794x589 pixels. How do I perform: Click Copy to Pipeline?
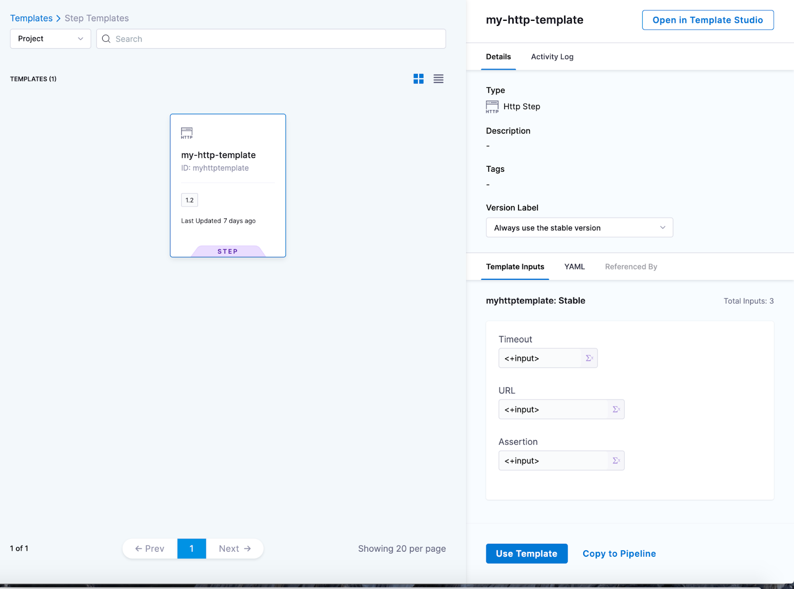click(619, 553)
